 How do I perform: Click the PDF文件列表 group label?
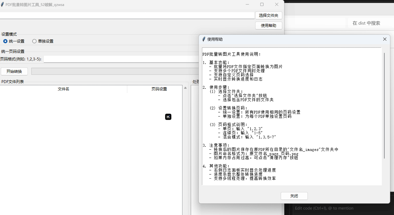click(x=12, y=81)
